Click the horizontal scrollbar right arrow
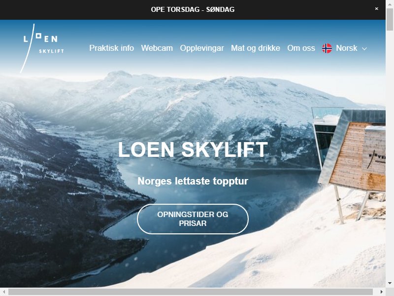 [x=382, y=292]
